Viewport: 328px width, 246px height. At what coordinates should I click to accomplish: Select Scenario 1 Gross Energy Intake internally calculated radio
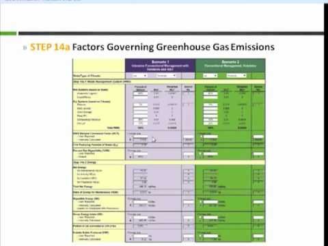[x=131, y=221]
